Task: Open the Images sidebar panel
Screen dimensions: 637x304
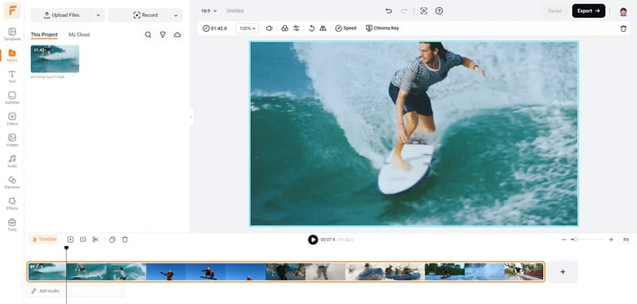Action: tap(12, 140)
